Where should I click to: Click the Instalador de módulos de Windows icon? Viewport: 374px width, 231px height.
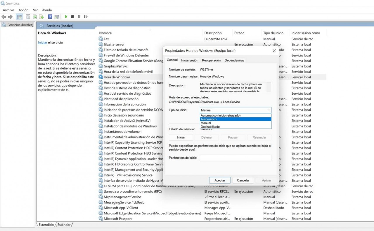[x=101, y=126]
